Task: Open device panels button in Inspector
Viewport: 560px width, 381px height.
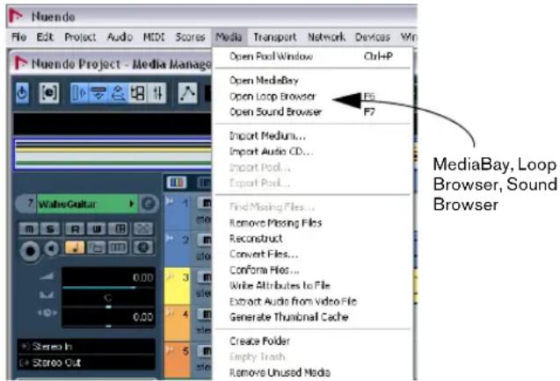Action: [118, 228]
